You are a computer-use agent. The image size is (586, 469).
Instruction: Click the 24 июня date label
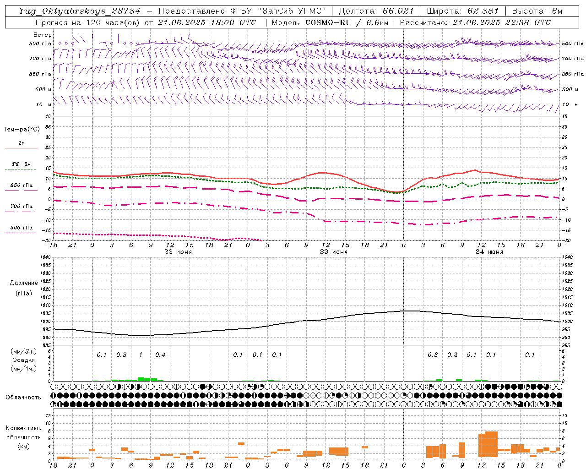489,252
